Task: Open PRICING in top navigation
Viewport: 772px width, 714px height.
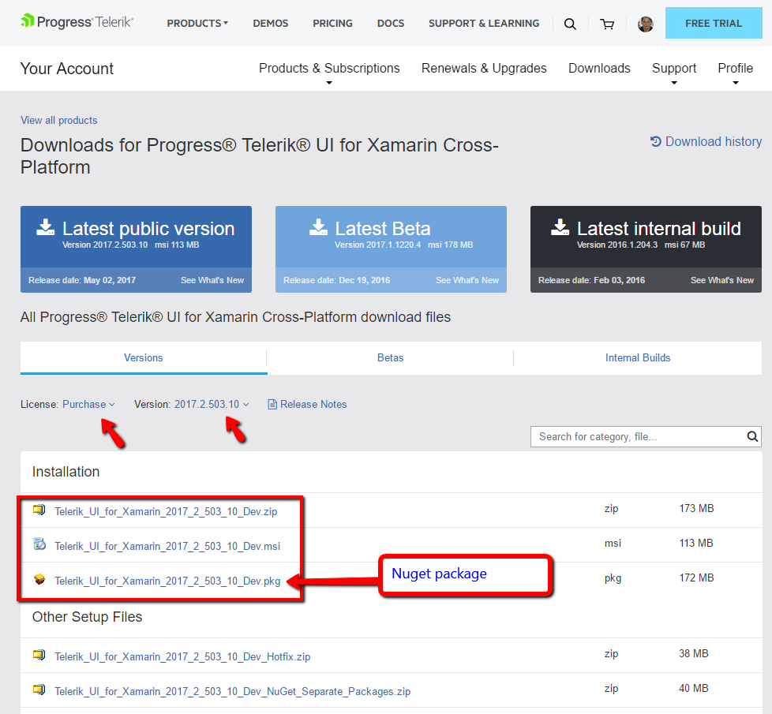Action: [333, 23]
